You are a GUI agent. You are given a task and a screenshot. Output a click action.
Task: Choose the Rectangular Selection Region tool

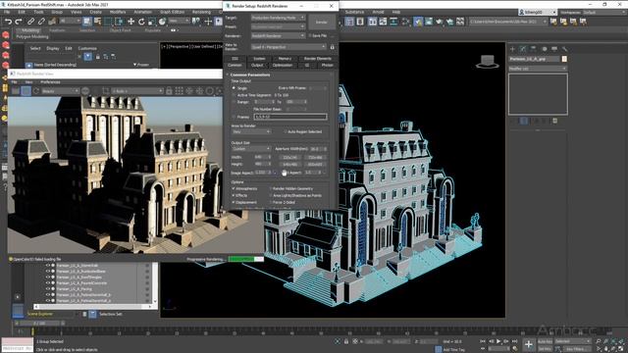[x=108, y=22]
